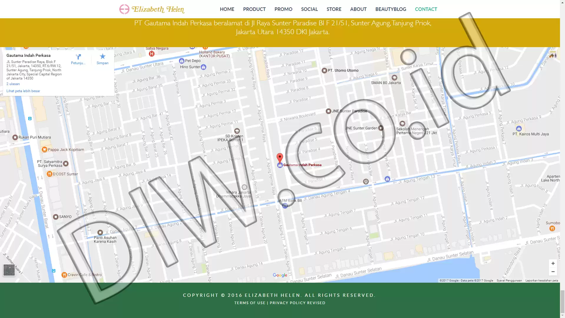This screenshot has height=318, width=565.
Task: Click Laporkan kesalahan peta link
Action: [542, 281]
